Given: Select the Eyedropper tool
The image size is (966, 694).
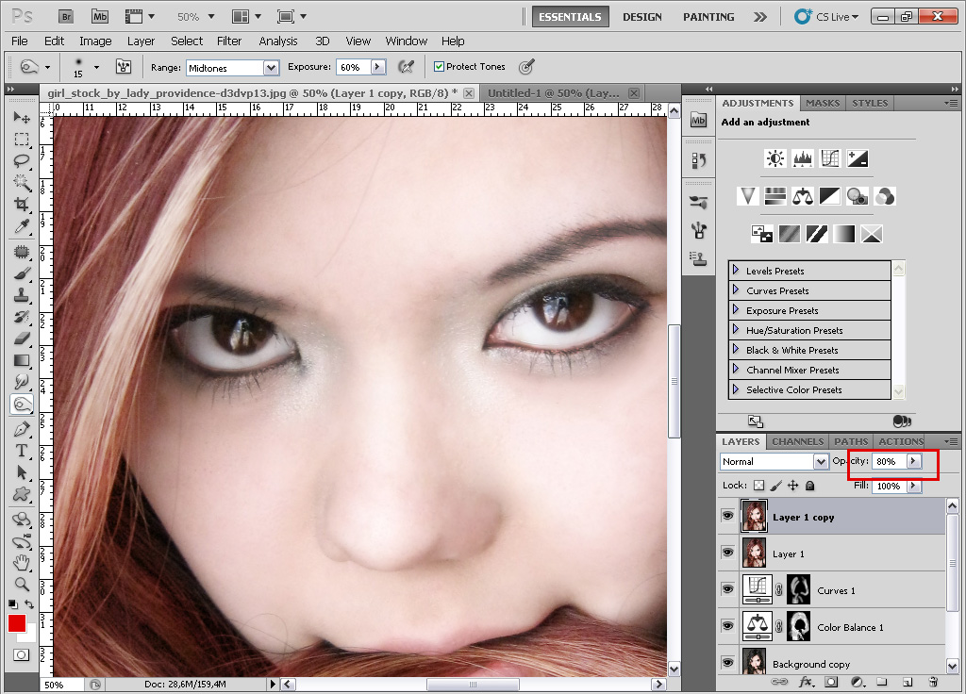Looking at the screenshot, I should tap(22, 226).
